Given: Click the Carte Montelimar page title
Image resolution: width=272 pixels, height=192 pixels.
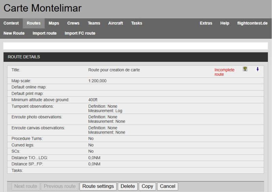Looking at the screenshot, I should pyautogui.click(x=42, y=8).
